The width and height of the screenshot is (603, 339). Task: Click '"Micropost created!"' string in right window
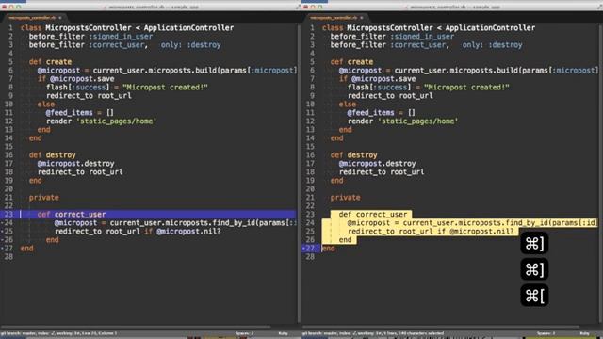pos(466,88)
